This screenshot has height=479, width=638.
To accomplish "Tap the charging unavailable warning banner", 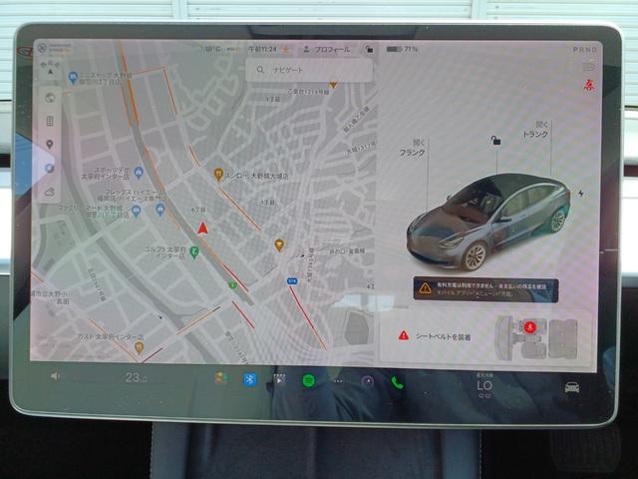I will tap(485, 289).
